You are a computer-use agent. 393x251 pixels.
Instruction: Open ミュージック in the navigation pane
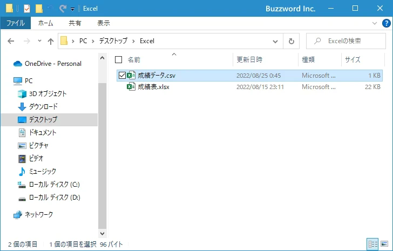point(43,172)
